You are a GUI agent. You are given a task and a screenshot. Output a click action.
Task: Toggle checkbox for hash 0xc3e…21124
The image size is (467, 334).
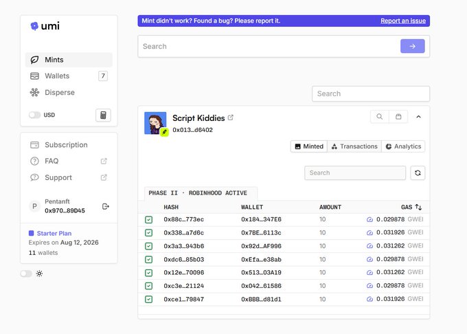pyautogui.click(x=148, y=286)
